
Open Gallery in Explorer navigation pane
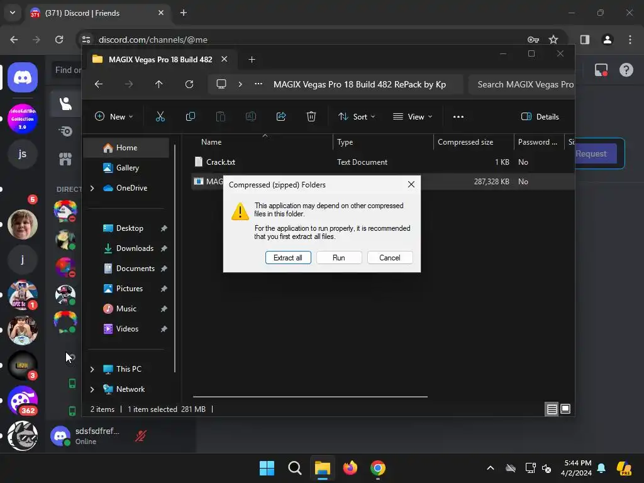point(127,167)
